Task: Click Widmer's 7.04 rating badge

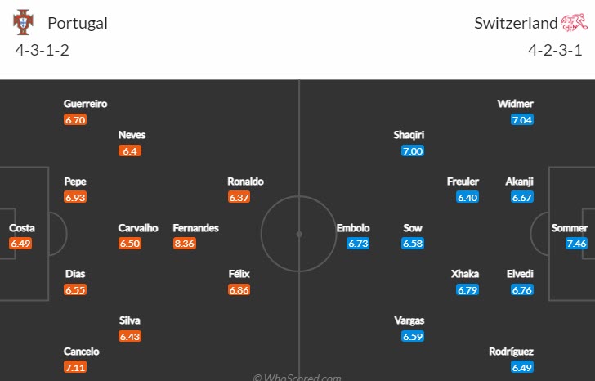Action: pyautogui.click(x=522, y=119)
